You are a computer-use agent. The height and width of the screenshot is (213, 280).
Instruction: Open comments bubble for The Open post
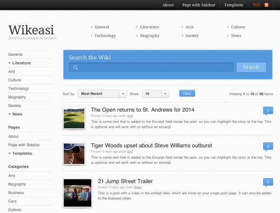tap(268, 111)
